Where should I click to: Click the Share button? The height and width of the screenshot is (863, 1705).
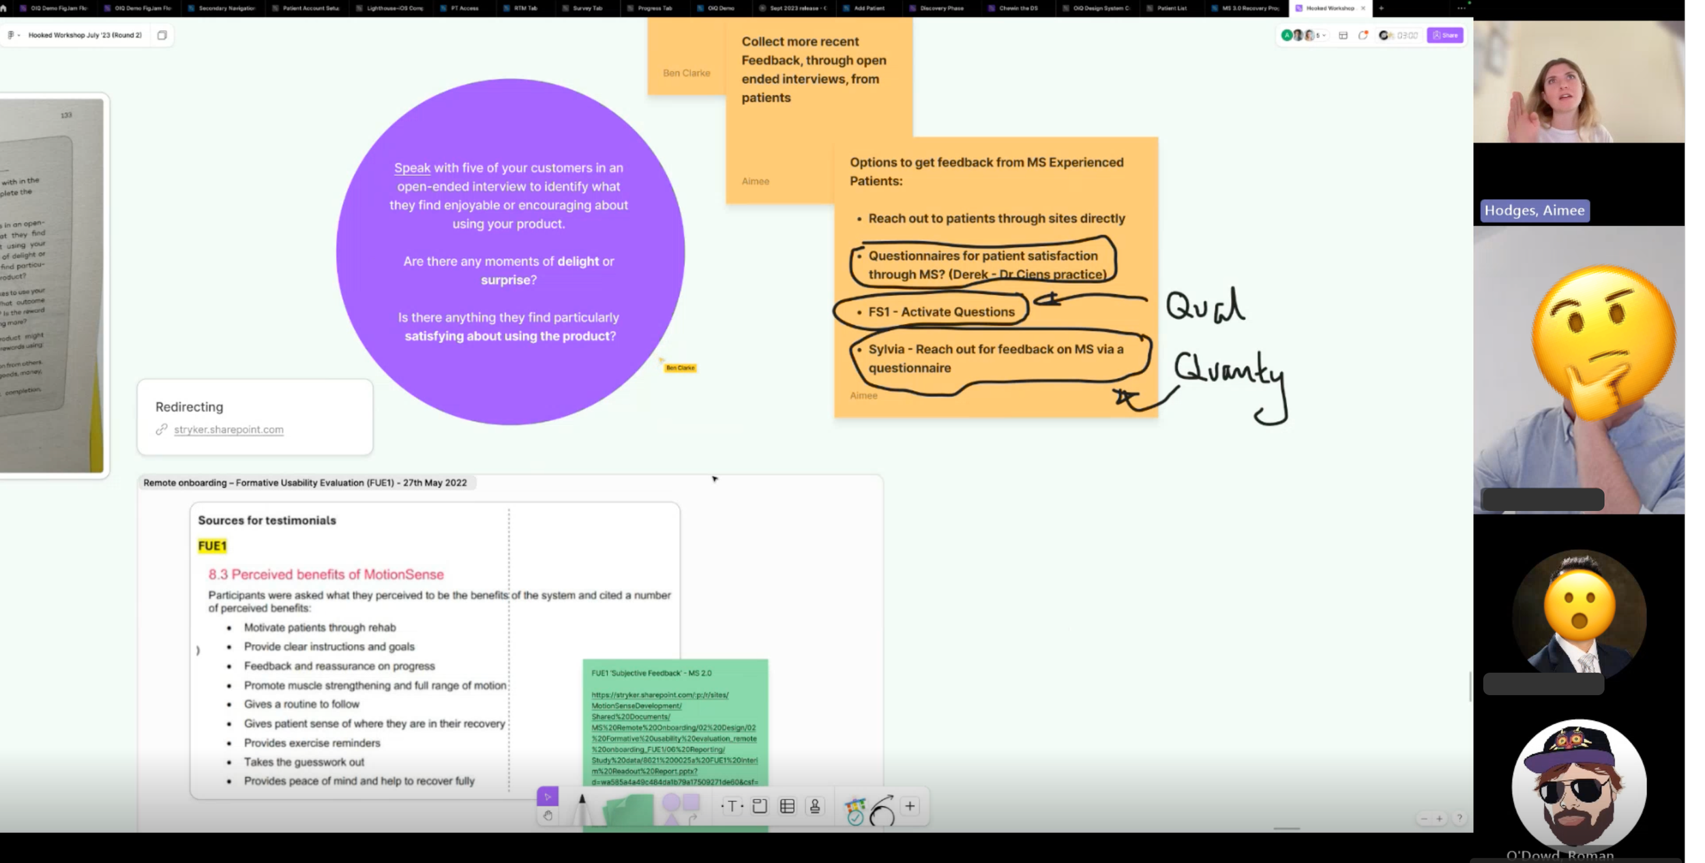[x=1444, y=35]
